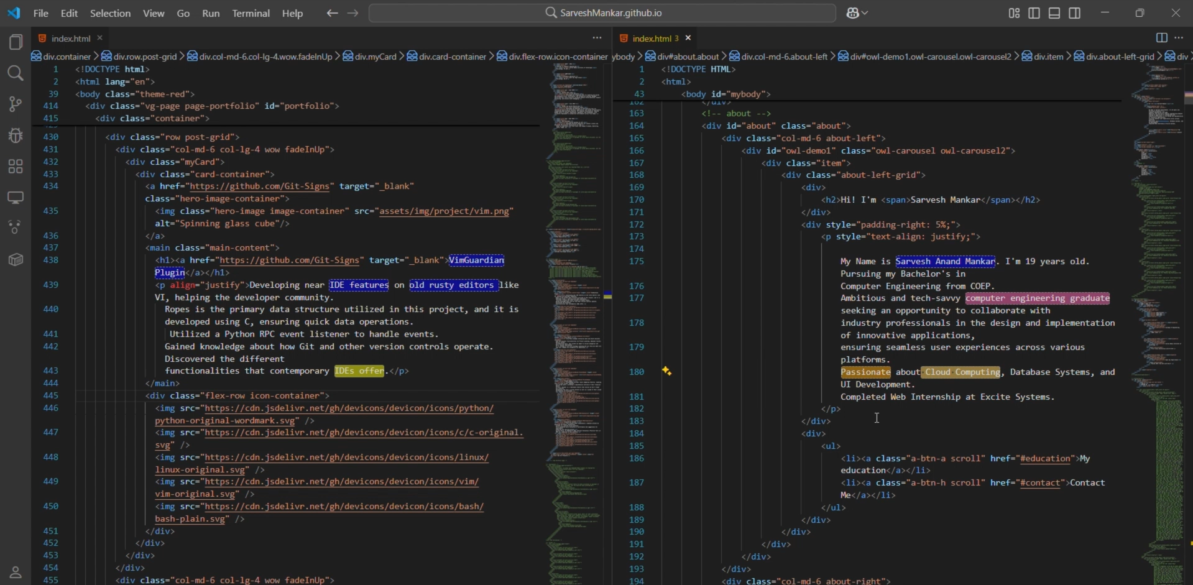Go forward with the right arrow
The width and height of the screenshot is (1193, 585).
click(352, 13)
